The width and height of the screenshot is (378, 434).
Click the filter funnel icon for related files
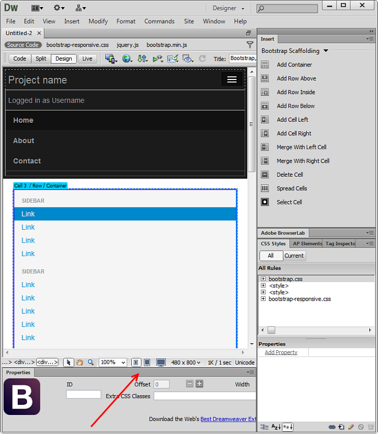[x=250, y=44]
